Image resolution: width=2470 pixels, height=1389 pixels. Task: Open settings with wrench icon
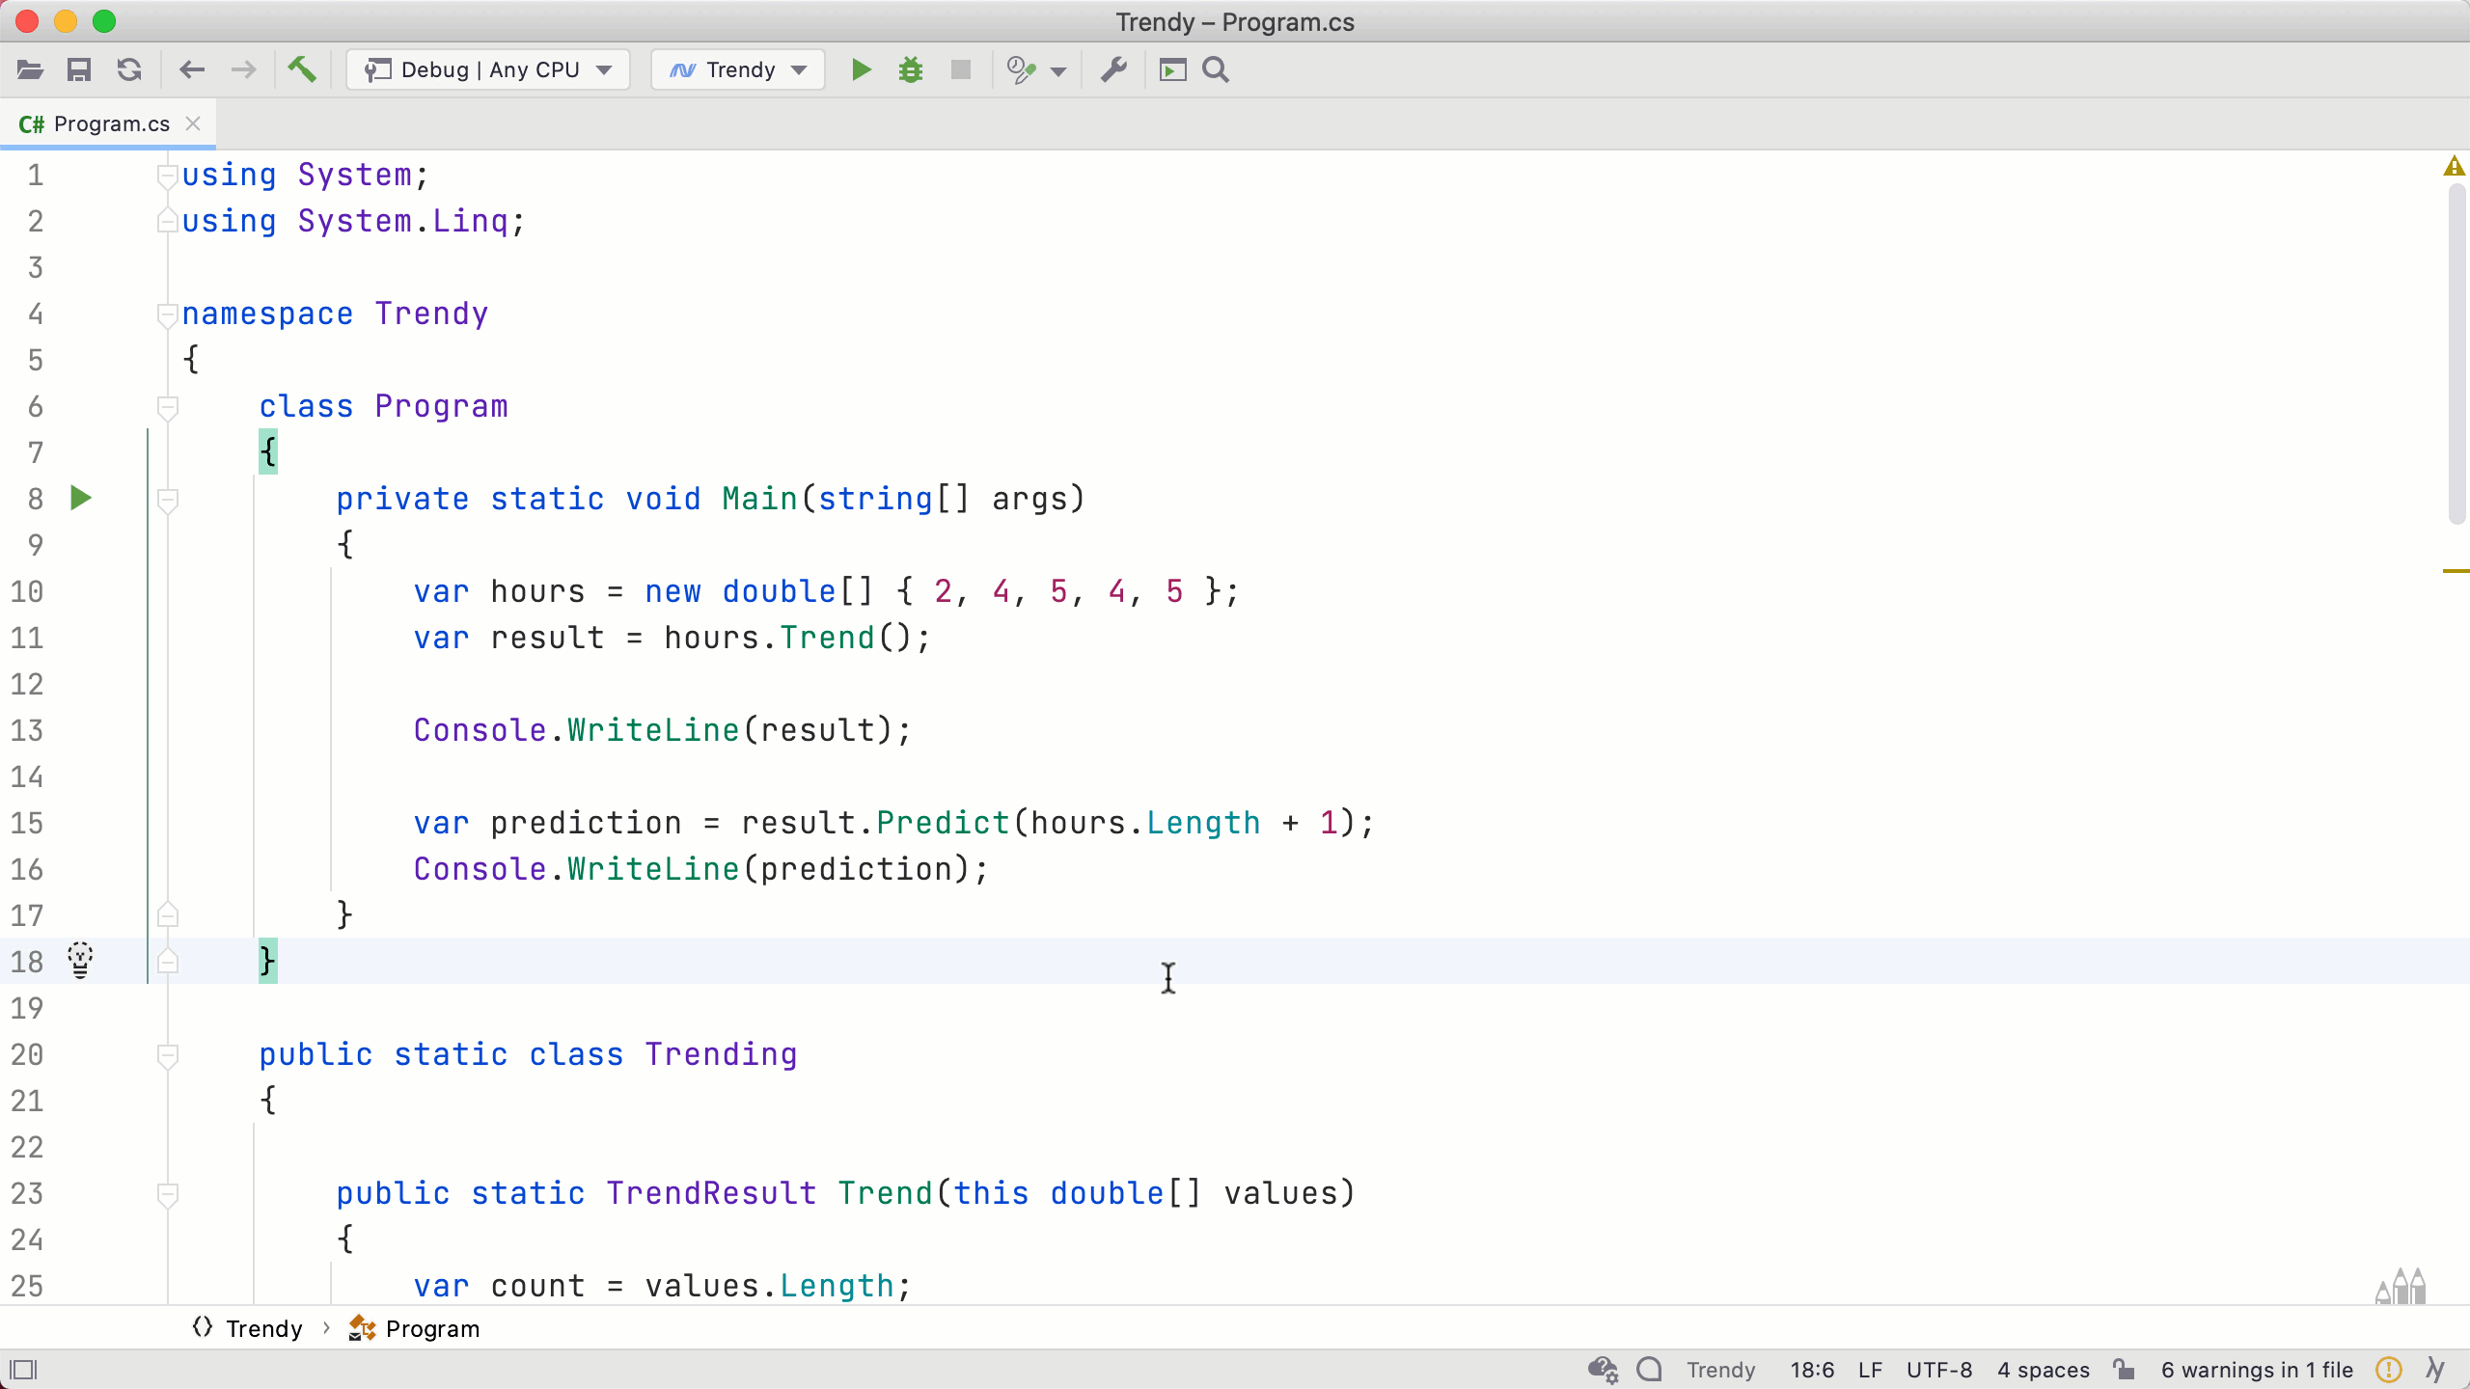pos(1113,69)
